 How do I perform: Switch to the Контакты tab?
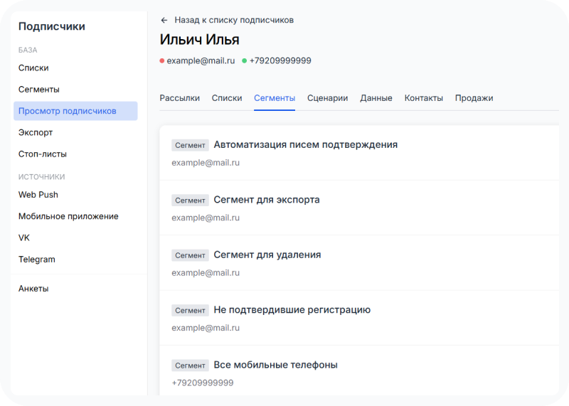pyautogui.click(x=423, y=98)
